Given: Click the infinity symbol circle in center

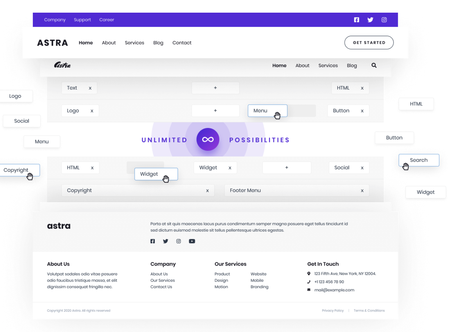Looking at the screenshot, I should coord(208,140).
